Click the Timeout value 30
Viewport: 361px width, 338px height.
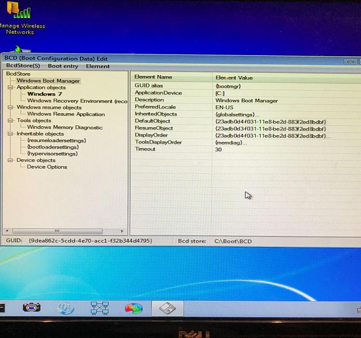coord(218,149)
